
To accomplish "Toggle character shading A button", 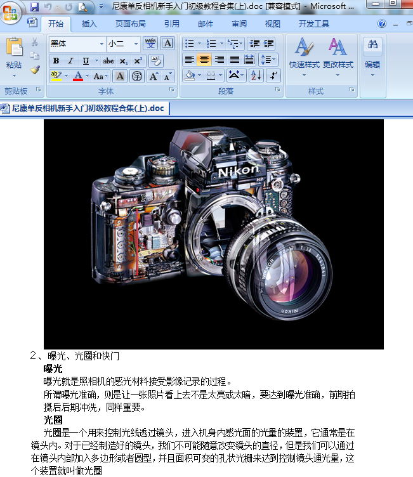I will coord(120,75).
